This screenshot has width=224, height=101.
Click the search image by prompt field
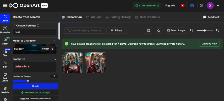(x=85, y=31)
